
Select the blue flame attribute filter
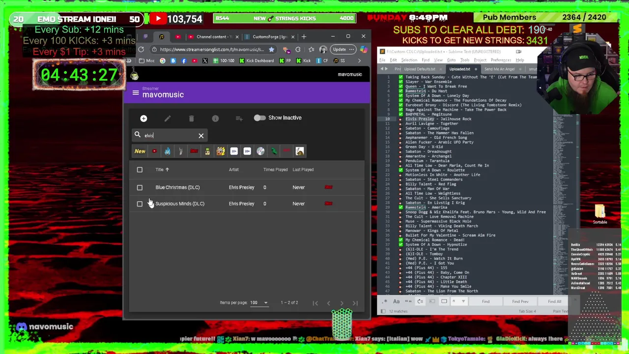click(168, 151)
